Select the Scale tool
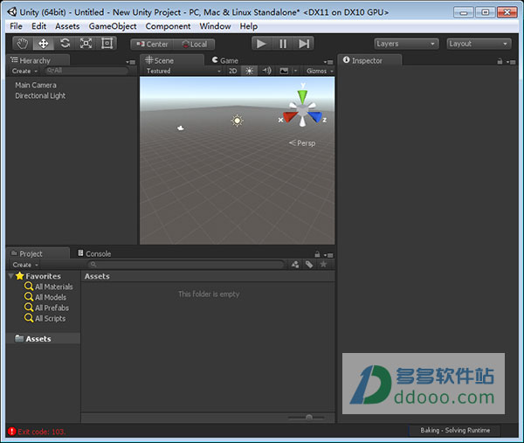 point(86,44)
